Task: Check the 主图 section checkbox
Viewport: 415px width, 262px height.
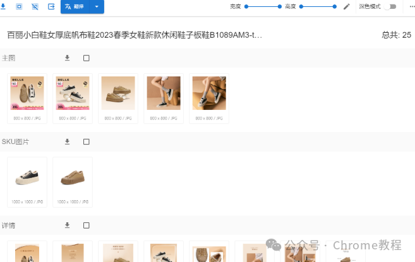Action: point(87,58)
